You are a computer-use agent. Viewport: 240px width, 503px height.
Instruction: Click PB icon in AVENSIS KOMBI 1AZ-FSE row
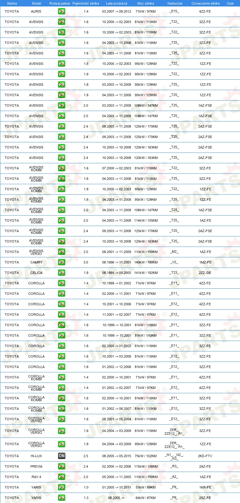(62, 210)
